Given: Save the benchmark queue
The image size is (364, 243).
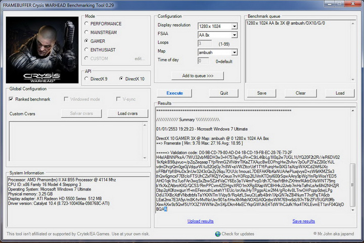Looking at the screenshot, I should [262, 93].
